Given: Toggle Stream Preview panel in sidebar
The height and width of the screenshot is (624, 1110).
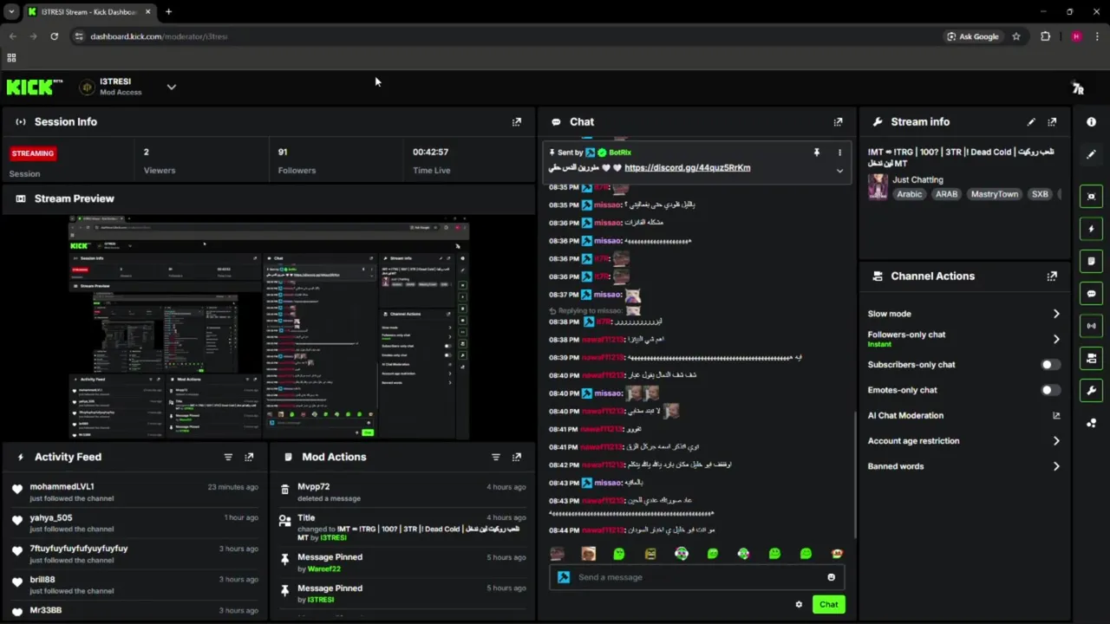Looking at the screenshot, I should [x=1091, y=197].
